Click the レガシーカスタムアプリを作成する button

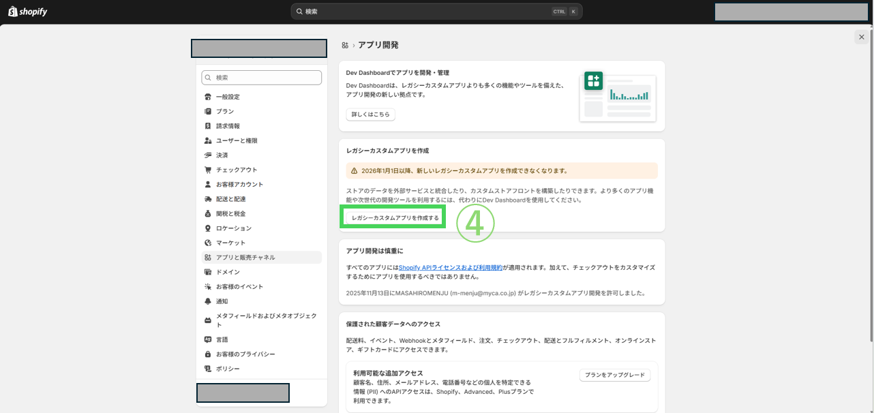coord(395,218)
